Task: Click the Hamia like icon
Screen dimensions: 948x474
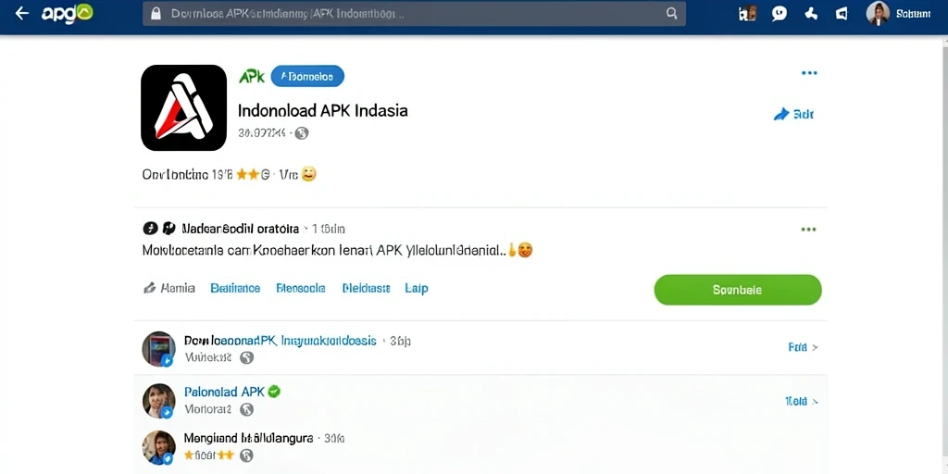Action: pos(149,289)
